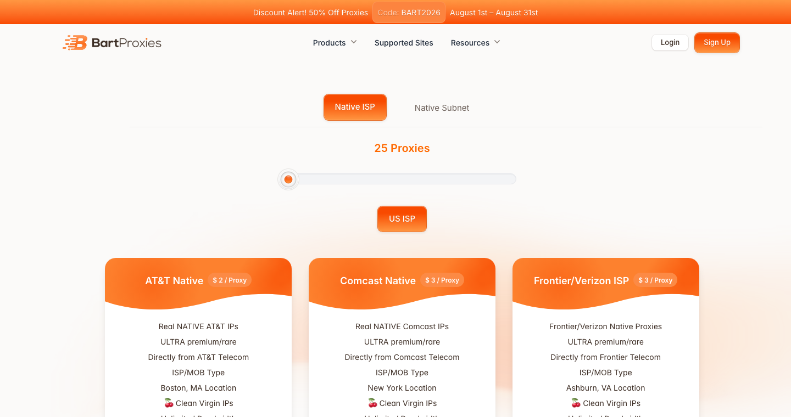Click "ULTRA premium/rare" in AT&T card
791x417 pixels.
point(198,342)
